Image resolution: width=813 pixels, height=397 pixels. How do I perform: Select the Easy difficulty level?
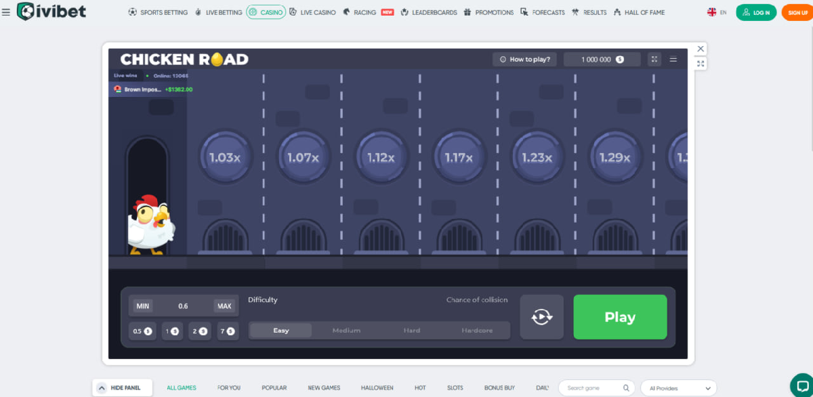(280, 330)
